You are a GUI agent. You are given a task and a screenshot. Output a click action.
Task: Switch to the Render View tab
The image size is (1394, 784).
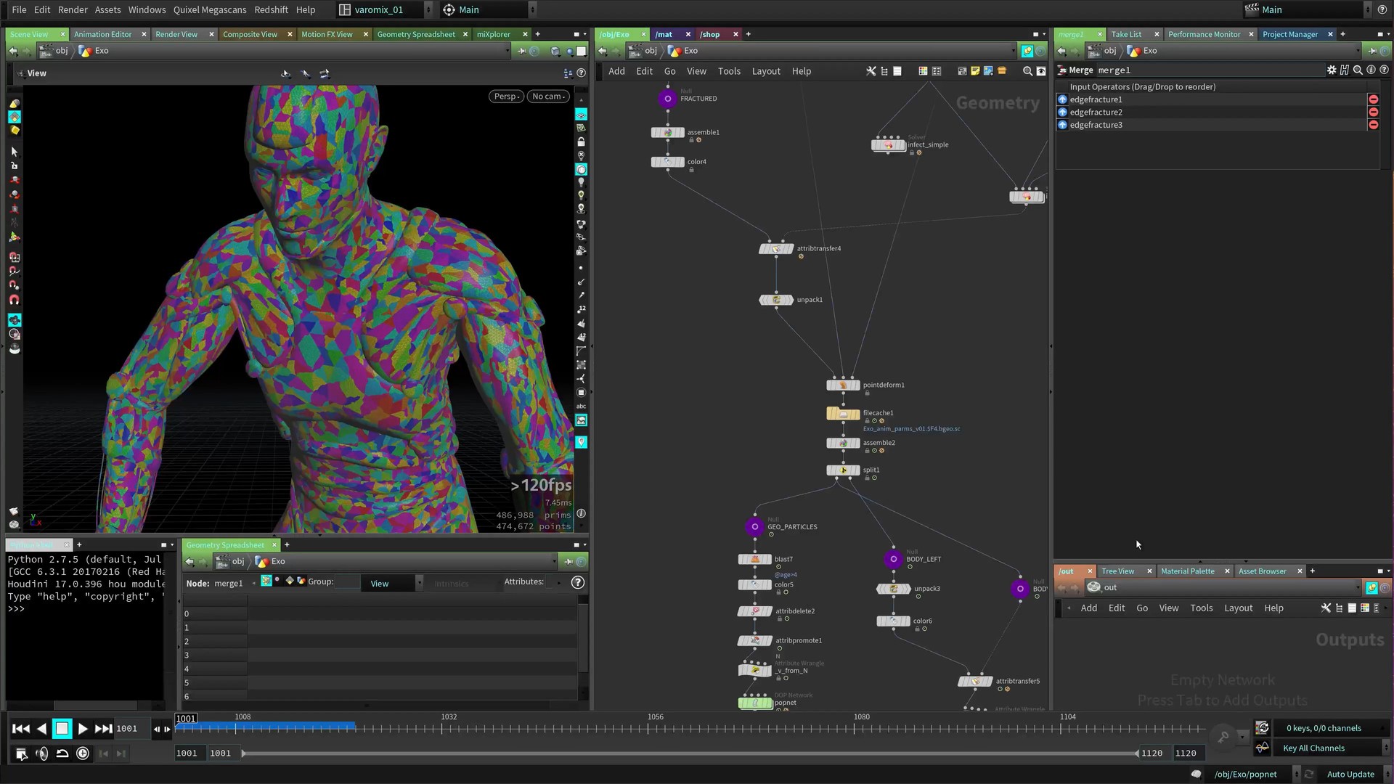click(176, 34)
